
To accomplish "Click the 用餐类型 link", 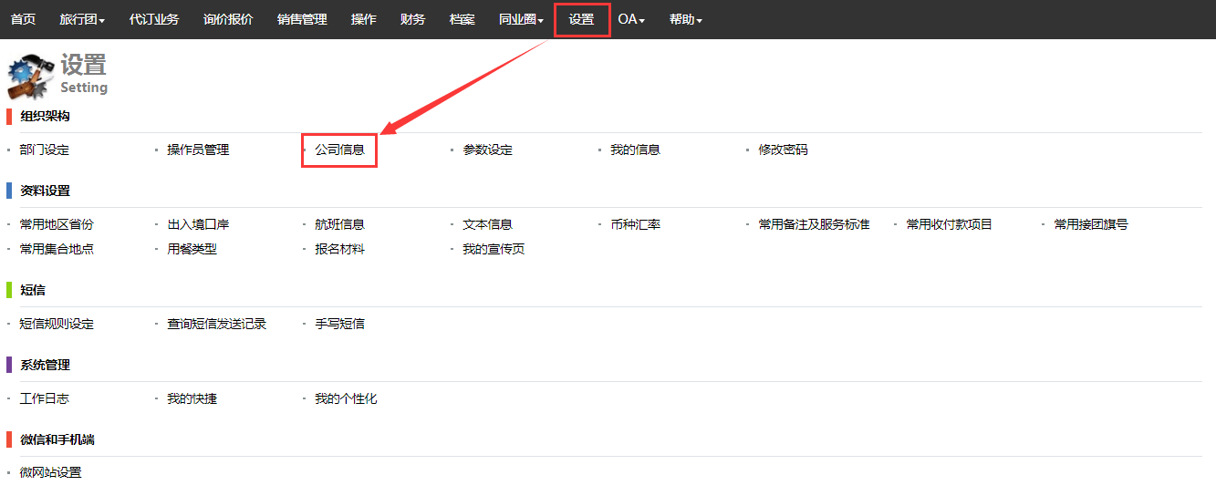I will click(192, 249).
